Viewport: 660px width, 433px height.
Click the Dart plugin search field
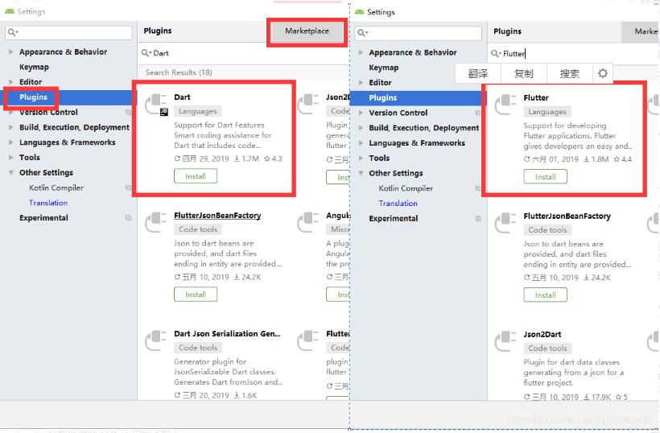coord(244,53)
